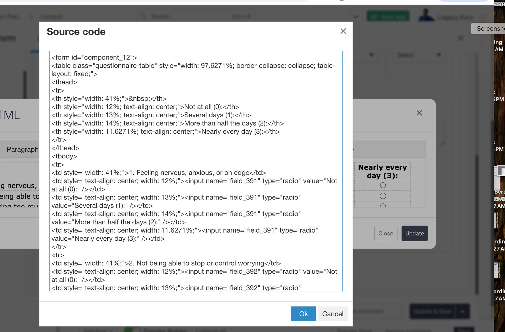
Task: Click the chevron dropdown next to View App
Action: (x=356, y=17)
